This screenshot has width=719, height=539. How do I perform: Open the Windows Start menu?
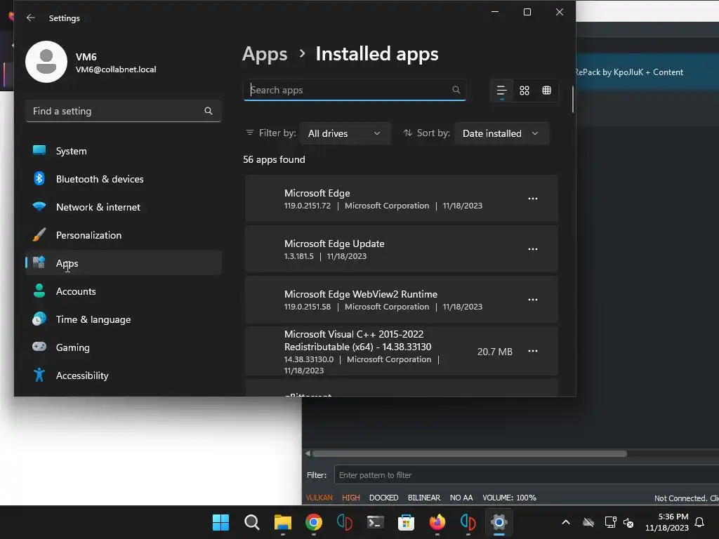[220, 522]
